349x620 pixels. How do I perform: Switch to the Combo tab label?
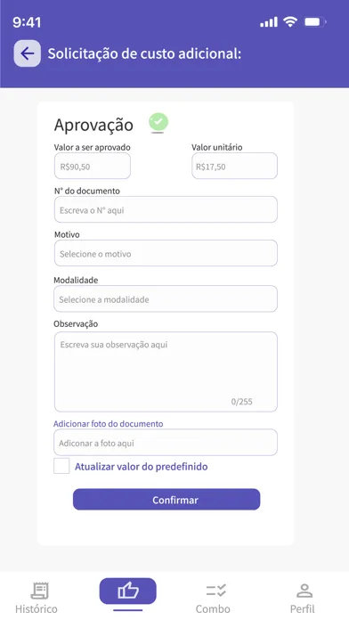pyautogui.click(x=213, y=608)
